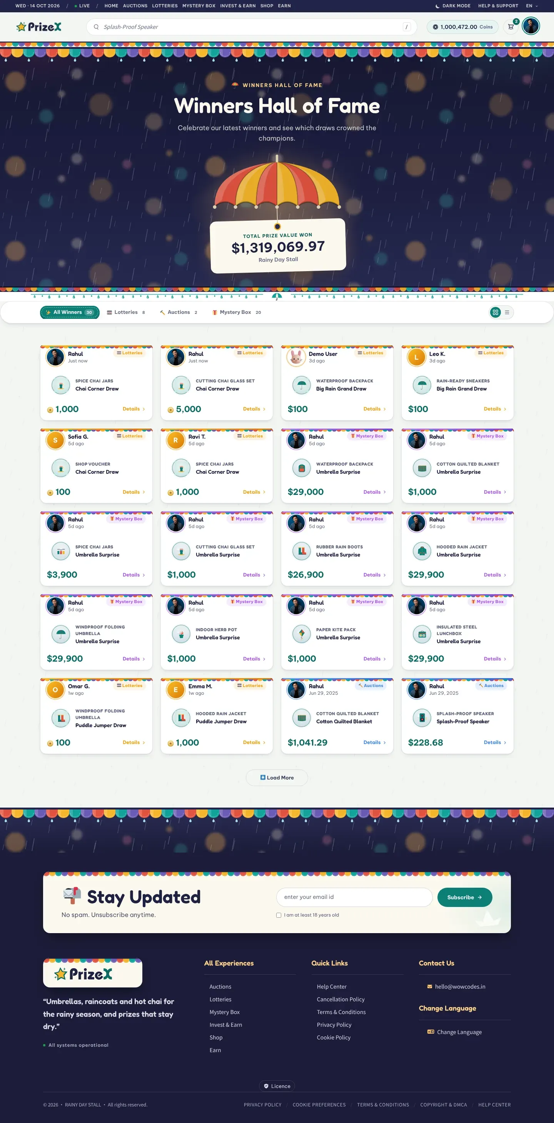This screenshot has height=1123, width=554.
Task: Open Mystery Box in top navigation
Action: coord(199,6)
